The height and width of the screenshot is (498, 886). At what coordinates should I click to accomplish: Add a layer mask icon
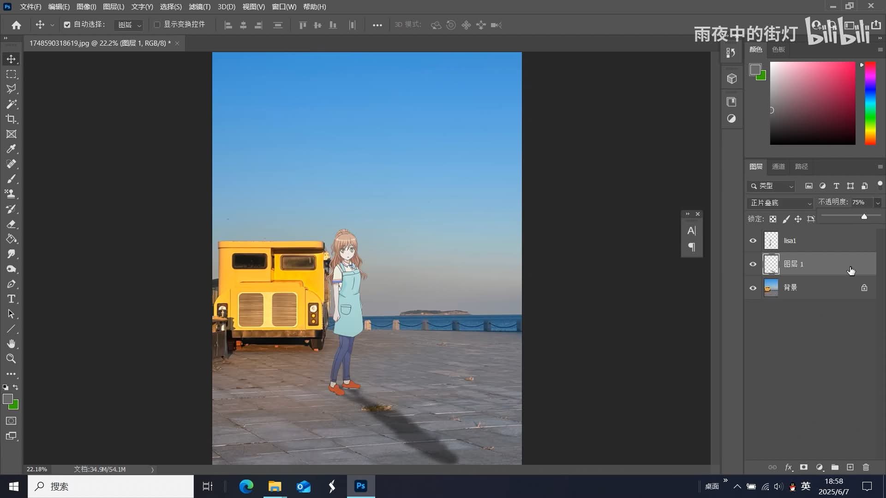click(x=803, y=467)
